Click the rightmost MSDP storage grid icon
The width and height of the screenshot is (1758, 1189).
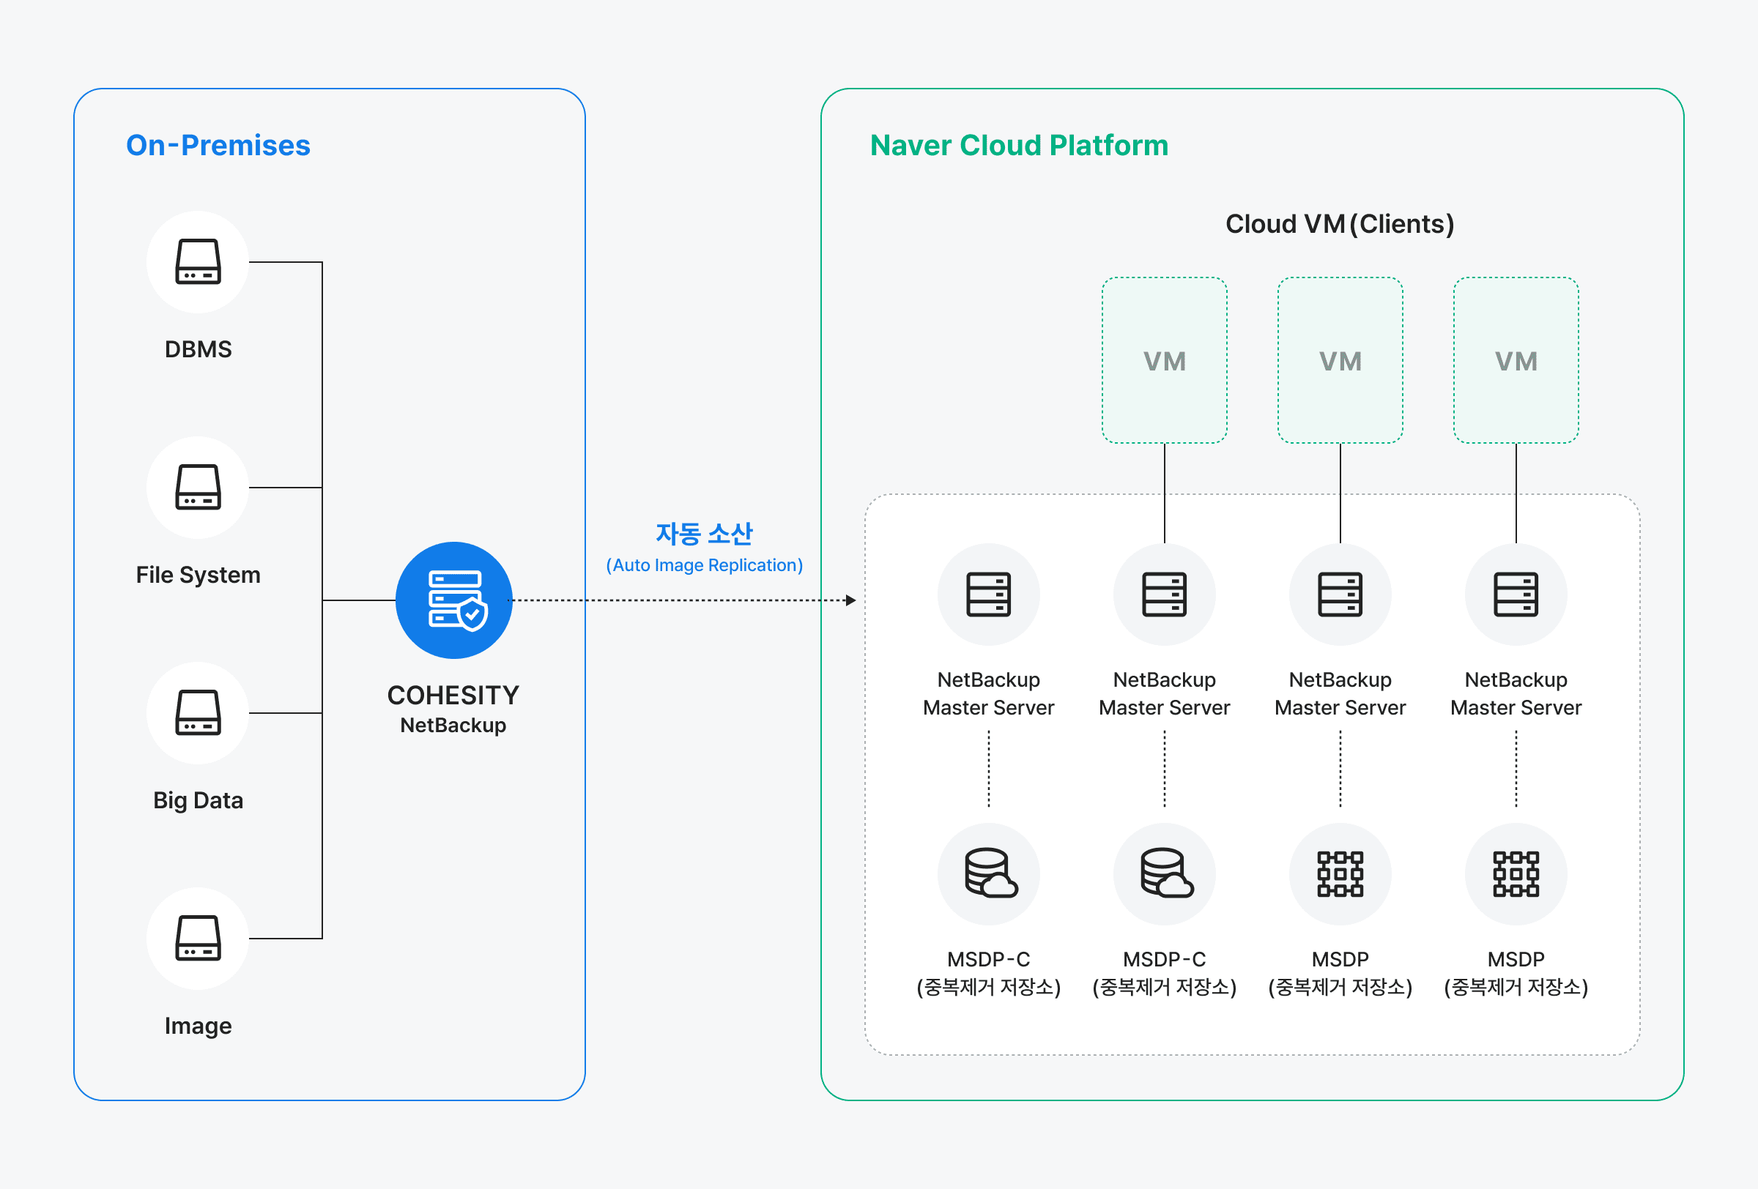(1516, 873)
